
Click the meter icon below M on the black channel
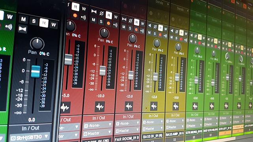(x=23, y=29)
